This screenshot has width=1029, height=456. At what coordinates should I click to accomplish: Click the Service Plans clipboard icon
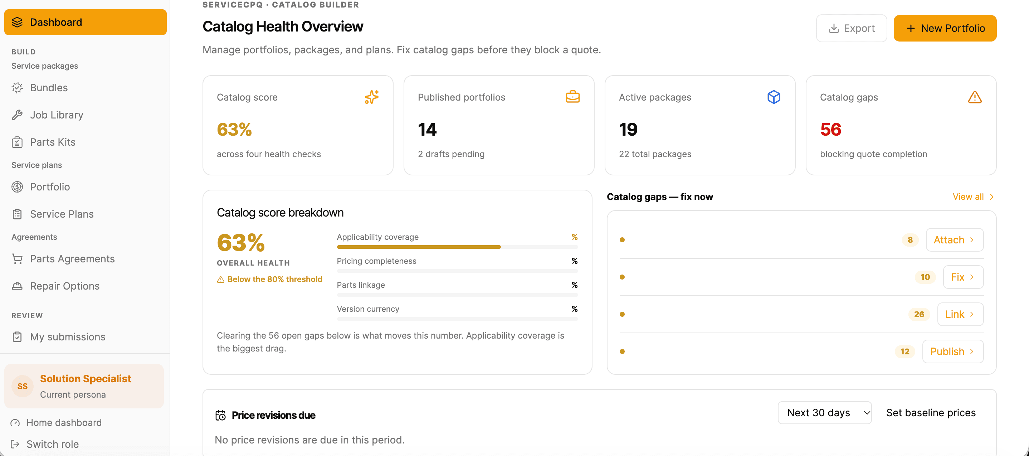click(x=17, y=214)
